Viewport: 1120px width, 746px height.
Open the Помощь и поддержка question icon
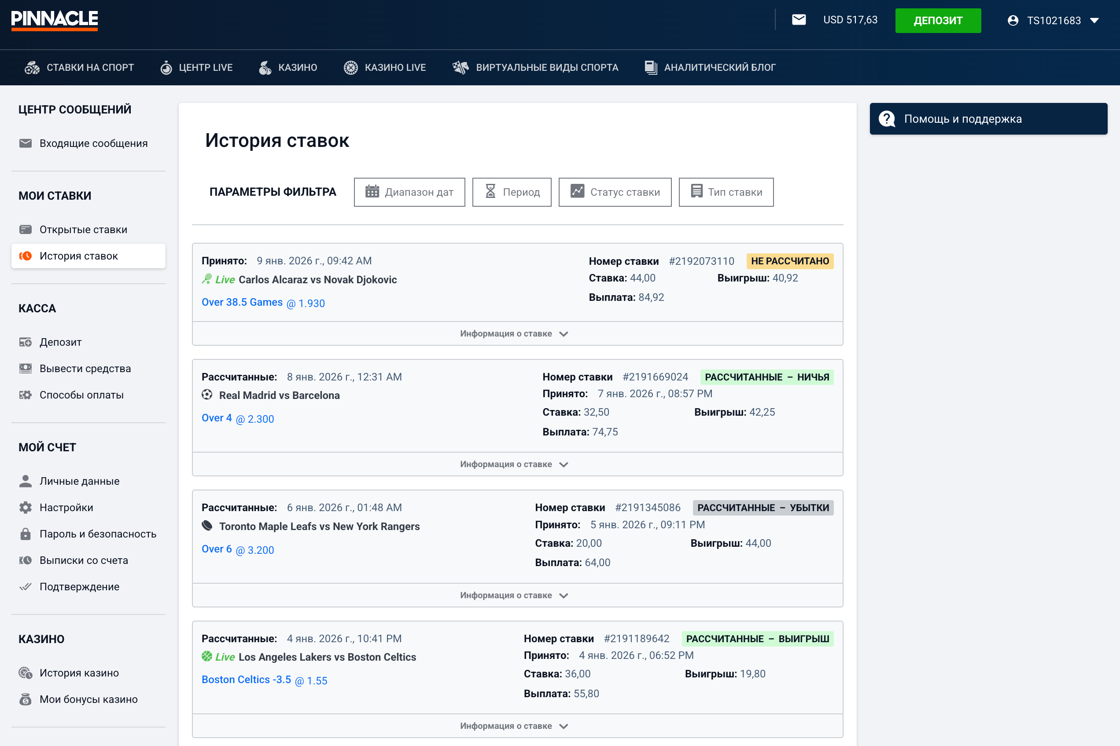point(887,118)
